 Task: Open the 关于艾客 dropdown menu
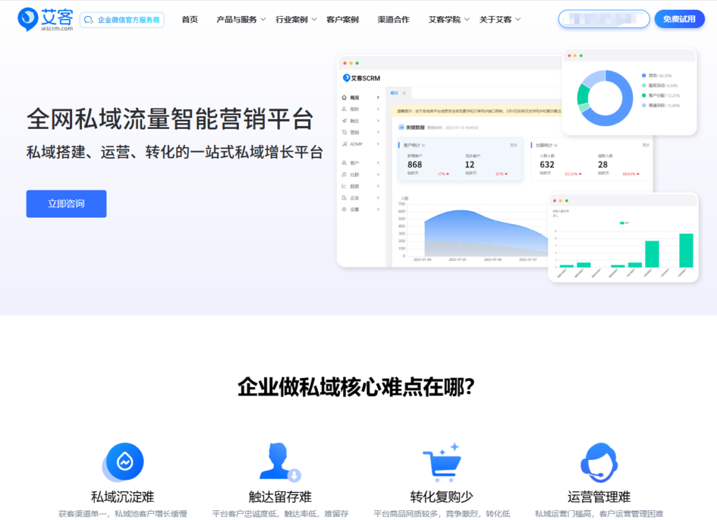tap(500, 20)
